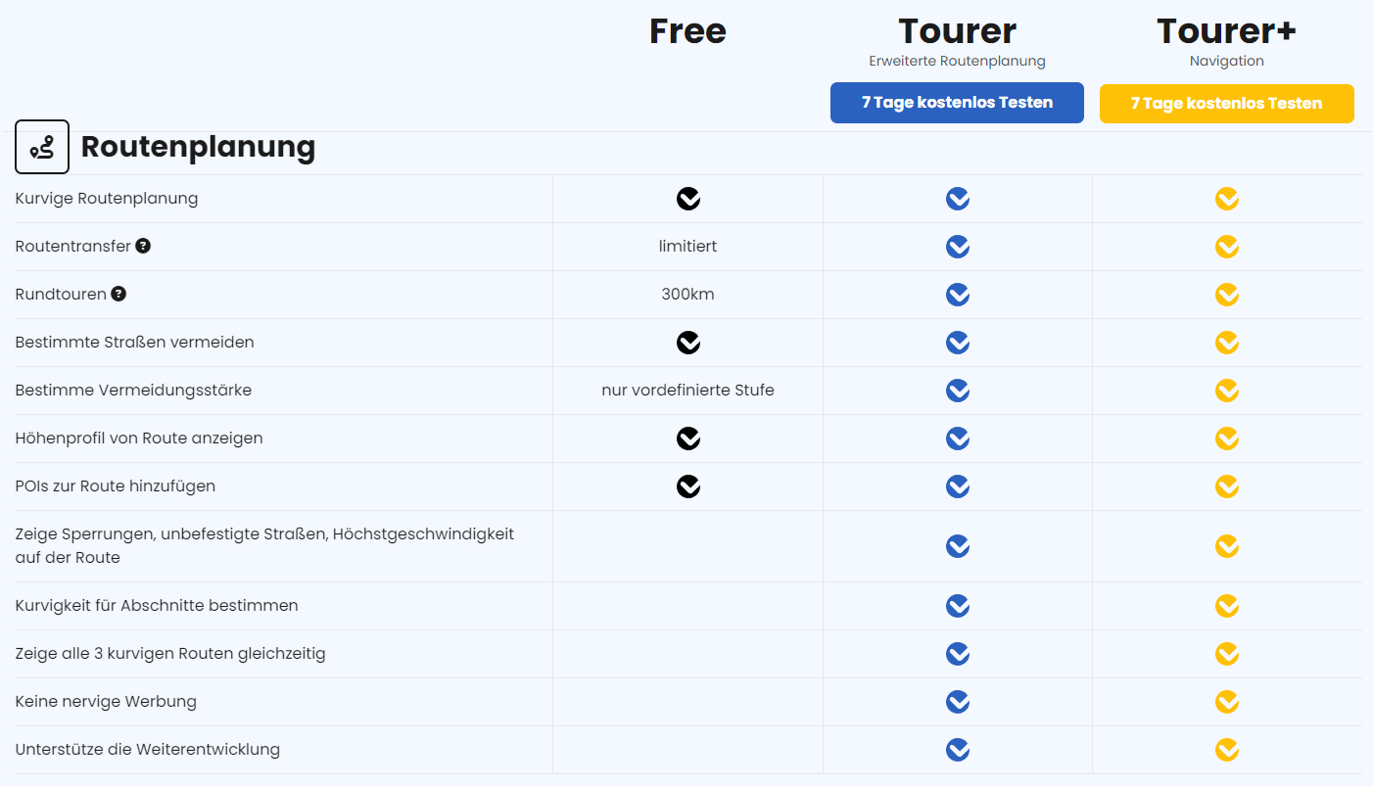Click the 'nur vordefinierte Stufe' text
This screenshot has height=786, width=1373.
click(x=687, y=391)
